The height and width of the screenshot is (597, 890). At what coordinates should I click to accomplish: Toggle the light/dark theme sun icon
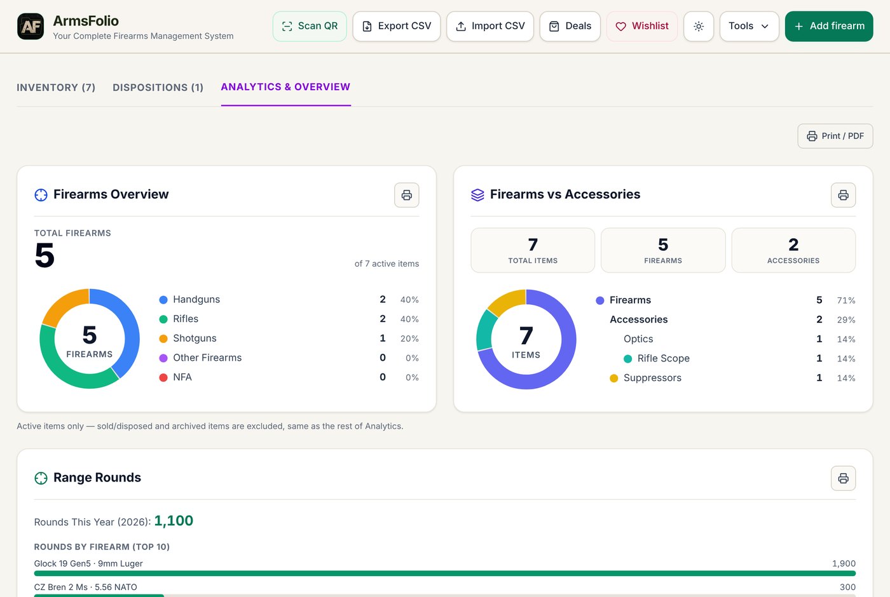(699, 26)
